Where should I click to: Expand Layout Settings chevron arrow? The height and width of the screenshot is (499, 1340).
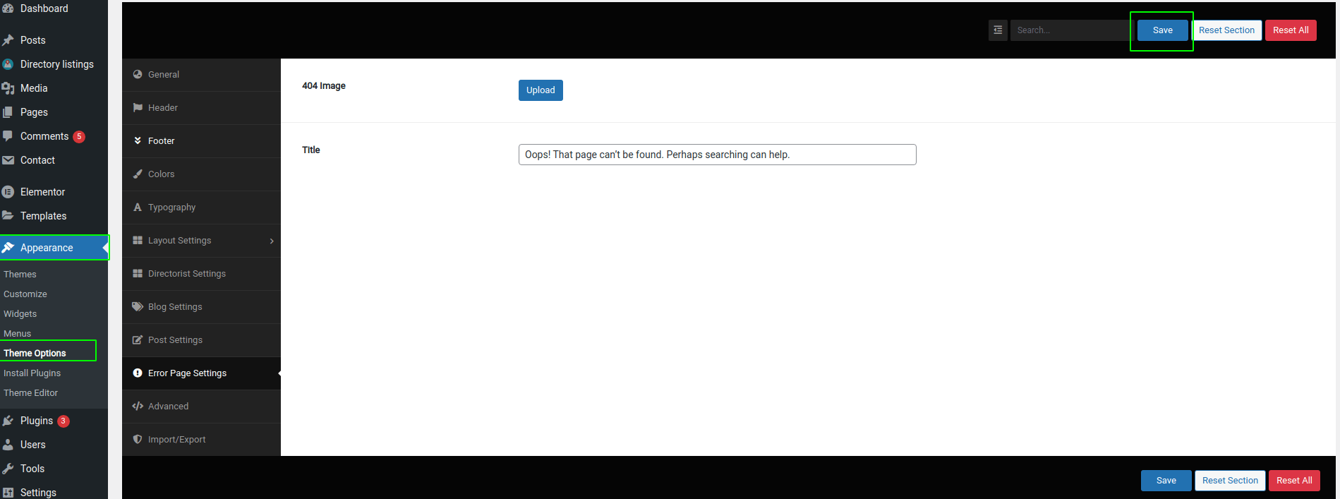point(272,241)
